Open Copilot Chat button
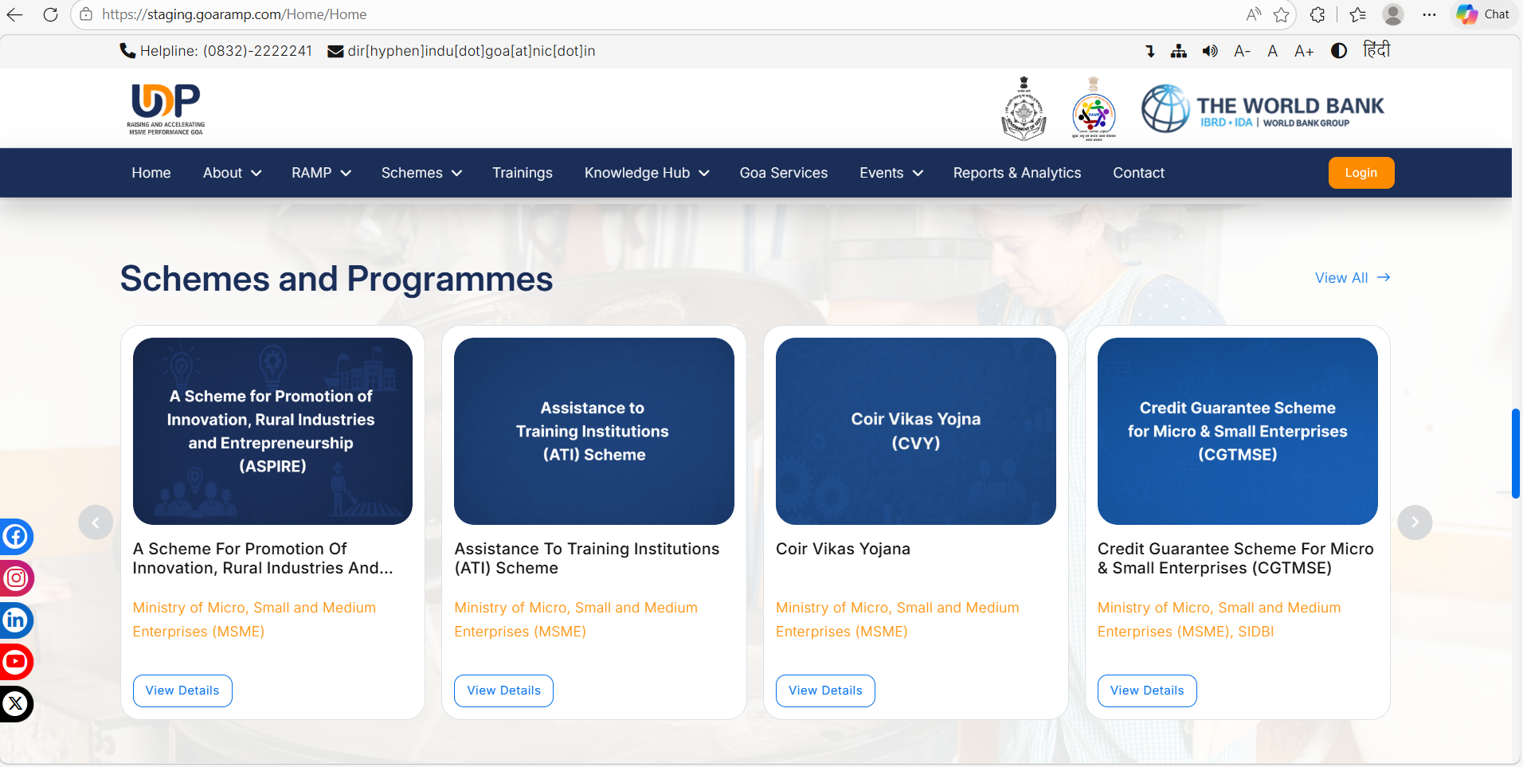This screenshot has width=1523, height=767. pos(1483,14)
